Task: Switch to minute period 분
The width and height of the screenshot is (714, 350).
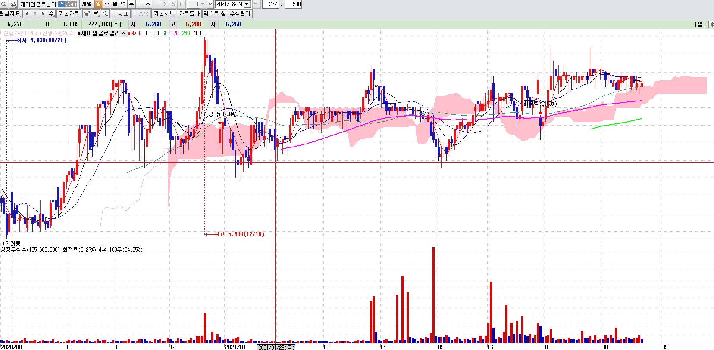Action: pos(132,4)
